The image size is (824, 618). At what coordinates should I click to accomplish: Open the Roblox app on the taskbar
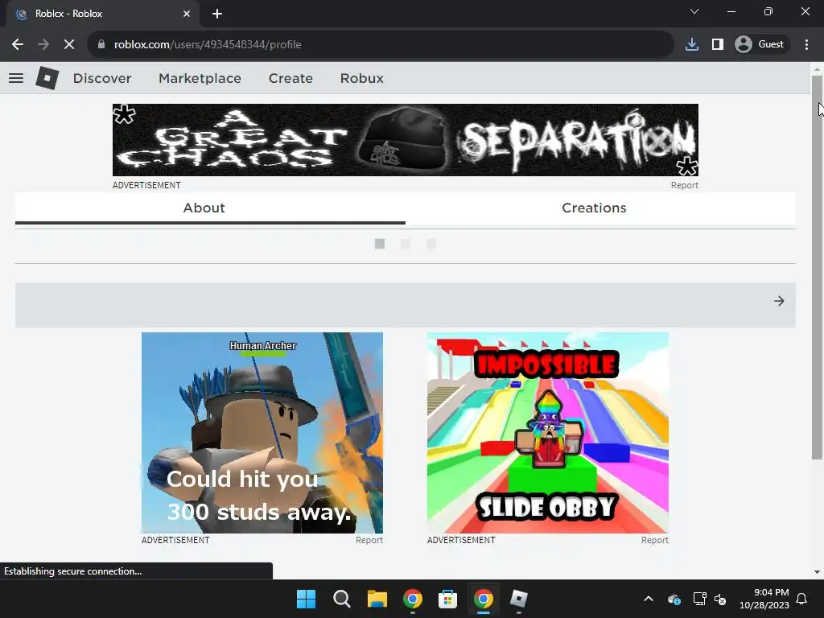point(519,599)
